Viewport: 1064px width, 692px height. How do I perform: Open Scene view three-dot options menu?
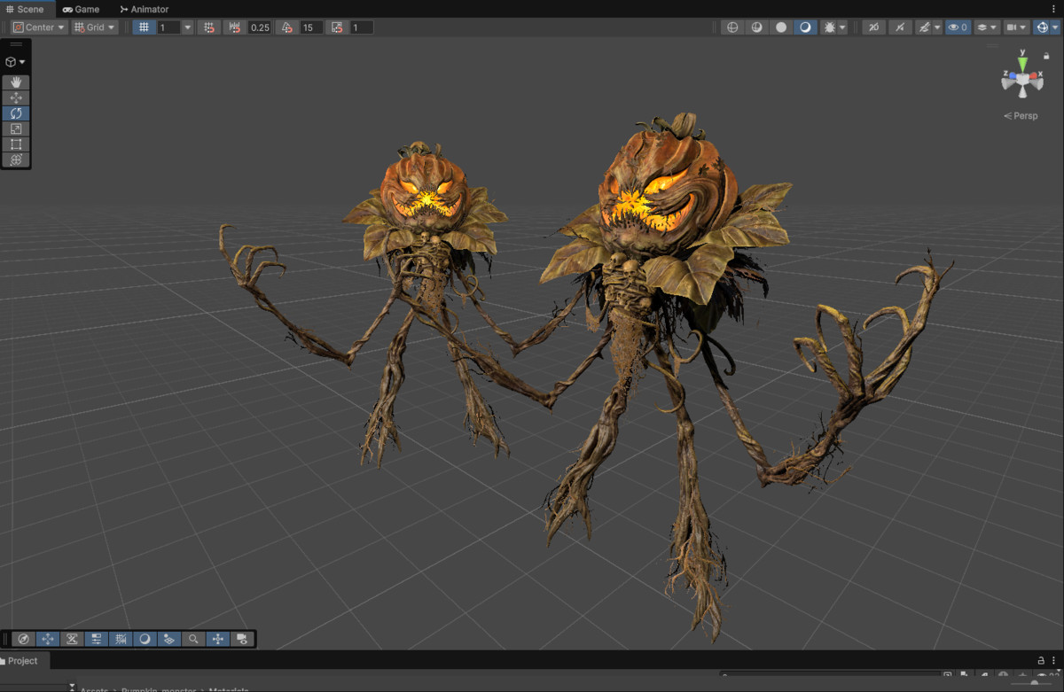pos(1054,9)
